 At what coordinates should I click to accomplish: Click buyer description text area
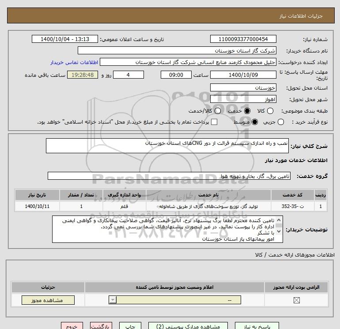coord(167,229)
